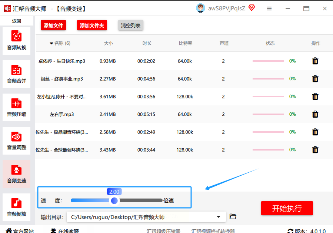The height and width of the screenshot is (233, 333).
Task: Click the 添加文件 button
Action: 53,26
